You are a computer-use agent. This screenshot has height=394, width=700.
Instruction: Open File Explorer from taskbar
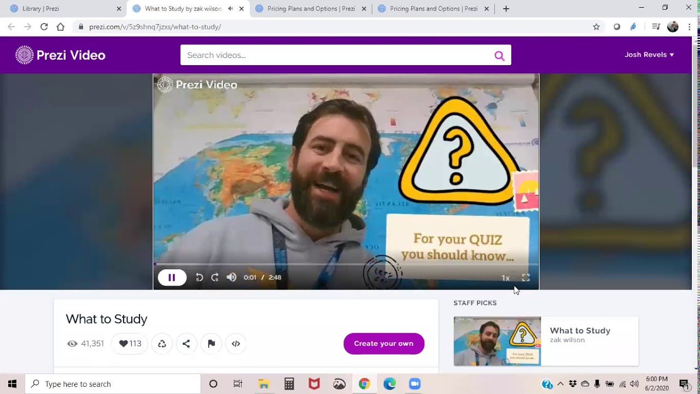[x=264, y=384]
